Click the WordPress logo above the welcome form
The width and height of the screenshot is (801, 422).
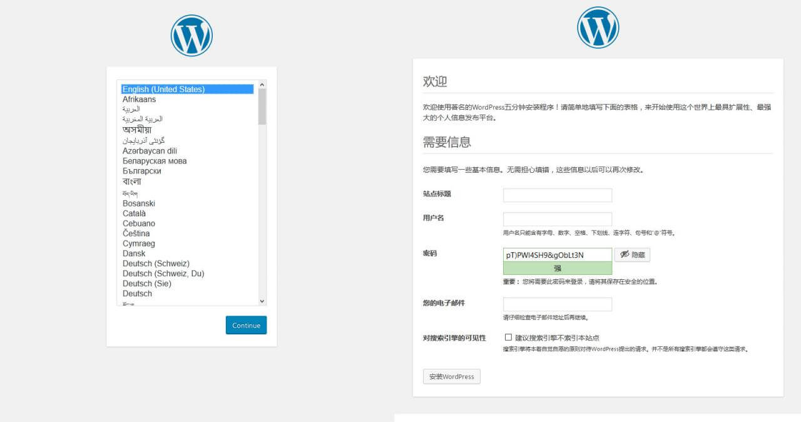click(598, 27)
